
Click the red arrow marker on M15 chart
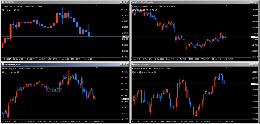pos(61,89)
